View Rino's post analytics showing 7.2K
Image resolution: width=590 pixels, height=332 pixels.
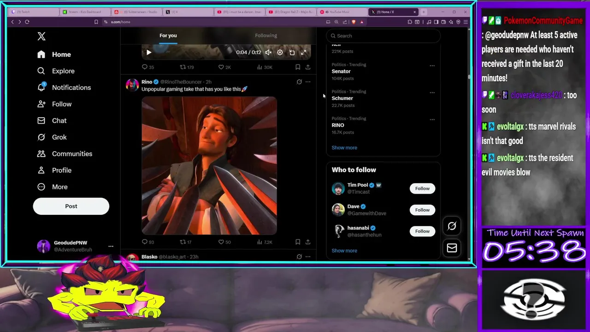265,242
